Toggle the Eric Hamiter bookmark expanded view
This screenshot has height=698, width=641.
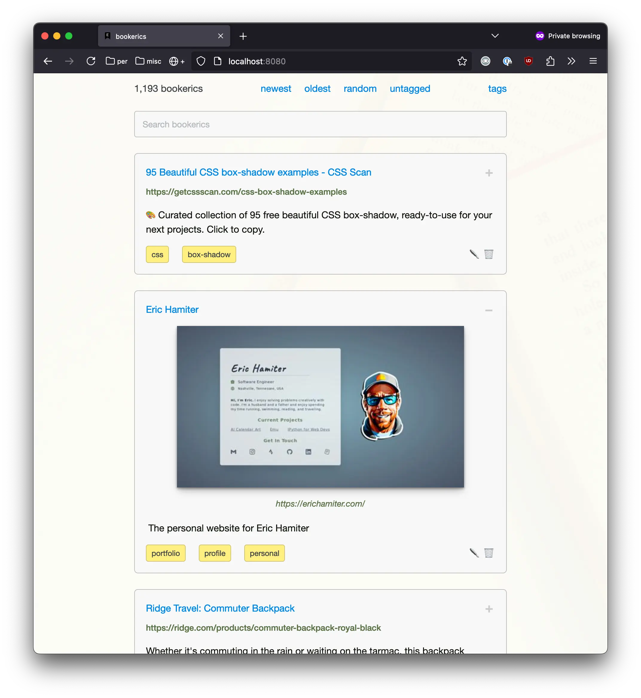(490, 310)
